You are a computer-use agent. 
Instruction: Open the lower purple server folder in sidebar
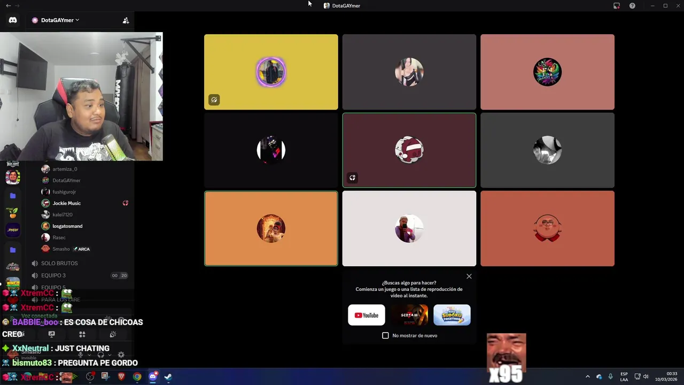[x=13, y=250]
